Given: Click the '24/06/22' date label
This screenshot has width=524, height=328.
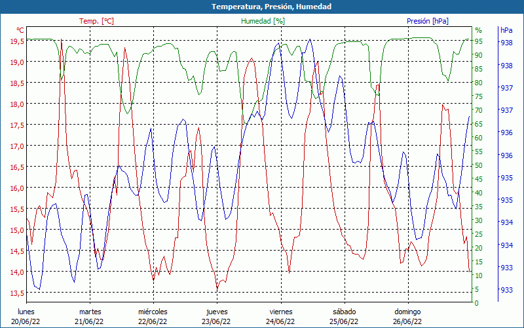Looking at the screenshot, I should [x=280, y=321].
